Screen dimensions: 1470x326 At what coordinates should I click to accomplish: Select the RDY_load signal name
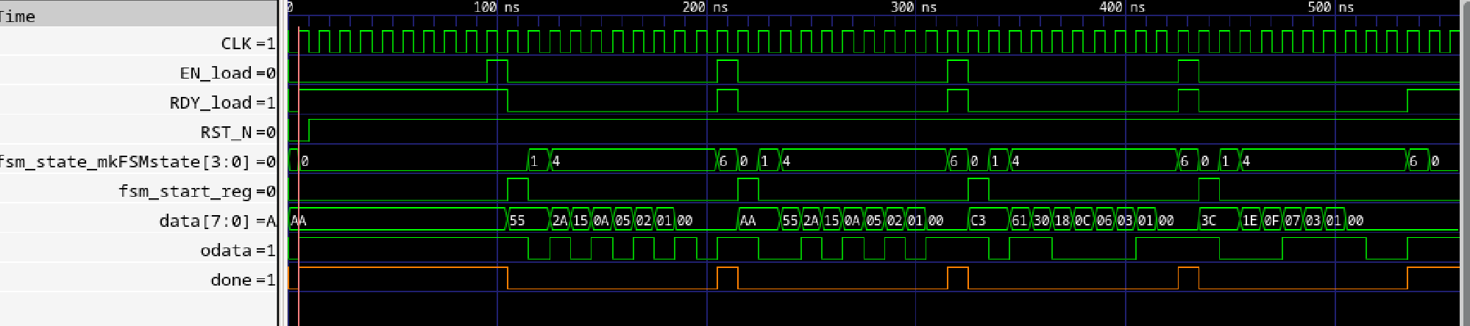pyautogui.click(x=210, y=103)
